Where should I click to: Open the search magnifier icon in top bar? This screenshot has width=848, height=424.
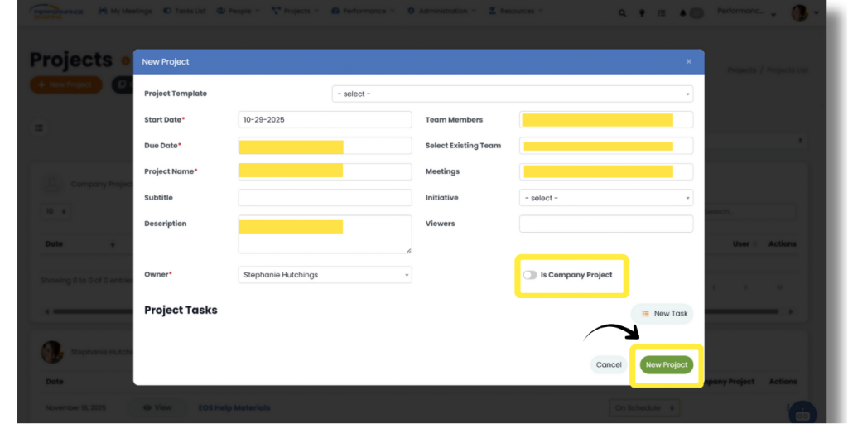point(623,12)
